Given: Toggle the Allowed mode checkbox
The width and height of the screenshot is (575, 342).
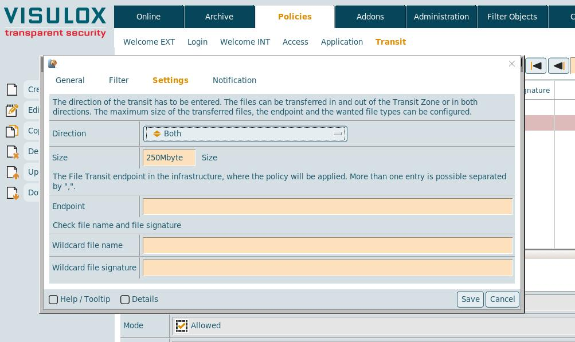Looking at the screenshot, I should (182, 325).
